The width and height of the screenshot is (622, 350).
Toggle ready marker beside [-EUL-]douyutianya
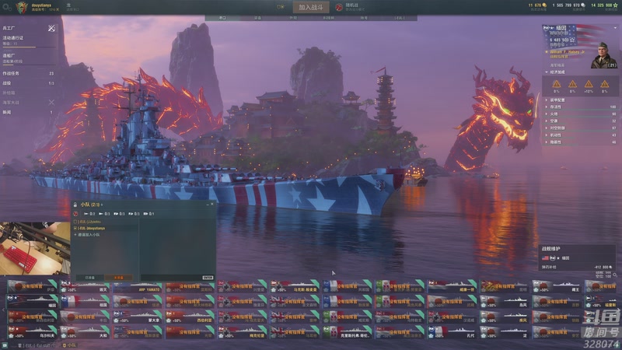click(75, 228)
